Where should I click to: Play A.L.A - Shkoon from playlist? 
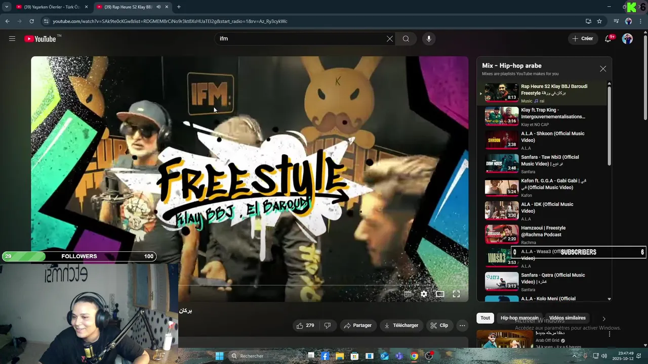click(x=542, y=141)
